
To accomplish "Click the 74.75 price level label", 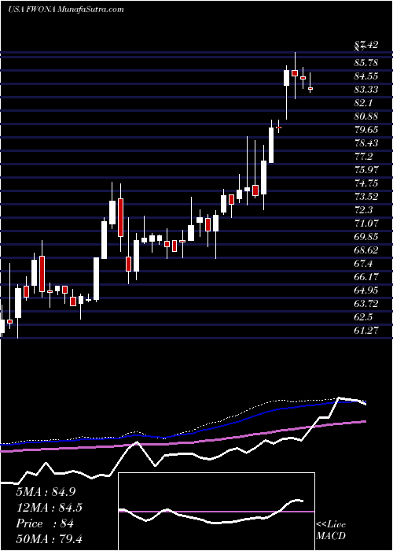I will [366, 183].
